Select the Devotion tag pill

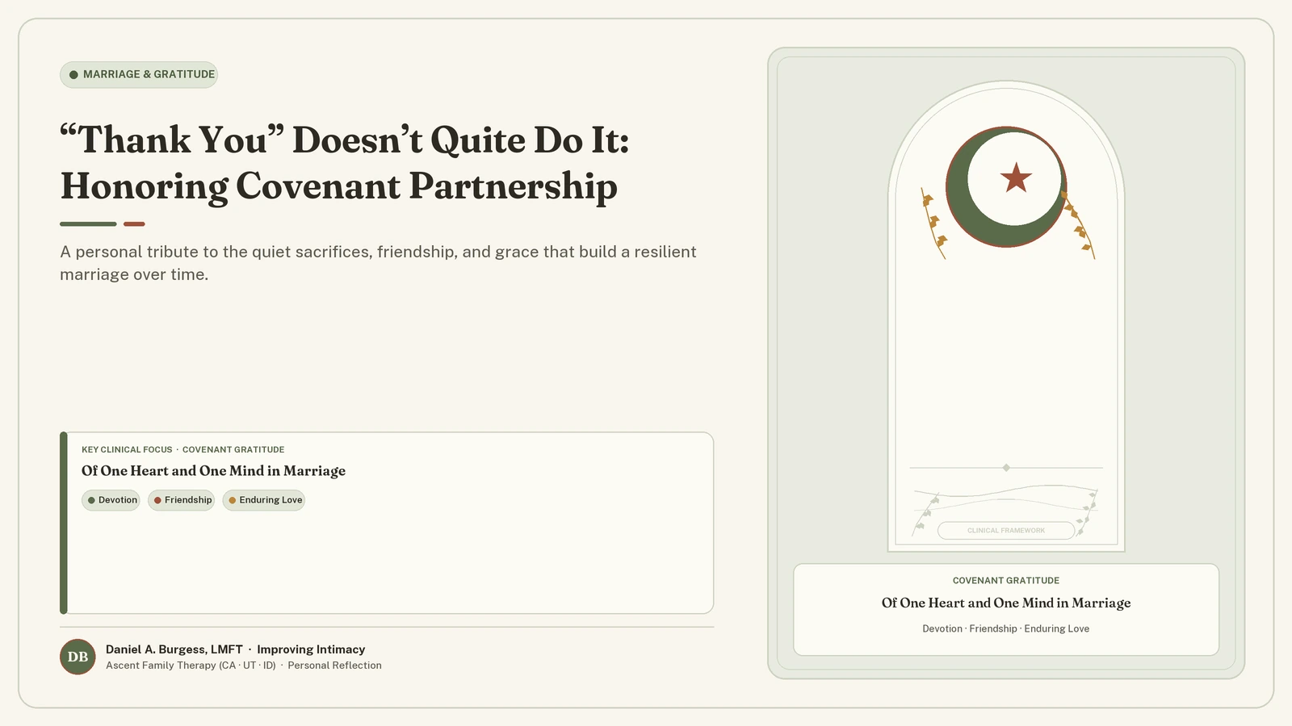111,500
